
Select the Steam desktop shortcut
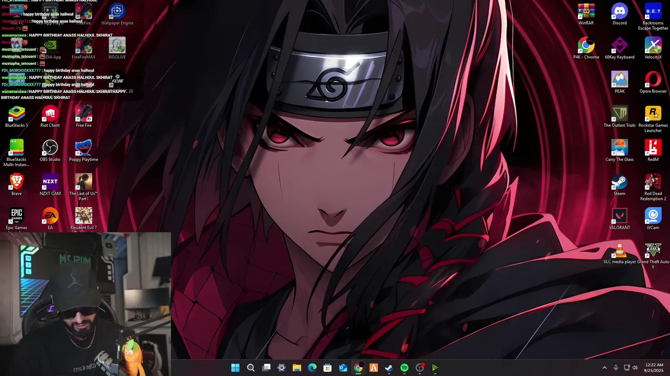[619, 185]
